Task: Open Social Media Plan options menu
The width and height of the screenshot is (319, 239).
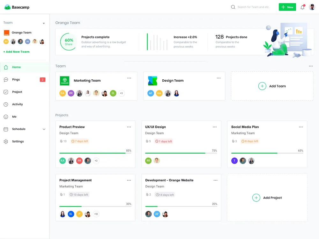Action: point(301,127)
